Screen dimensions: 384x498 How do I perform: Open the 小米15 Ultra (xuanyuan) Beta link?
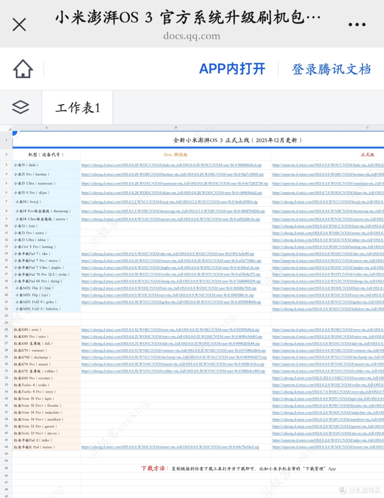(x=175, y=183)
